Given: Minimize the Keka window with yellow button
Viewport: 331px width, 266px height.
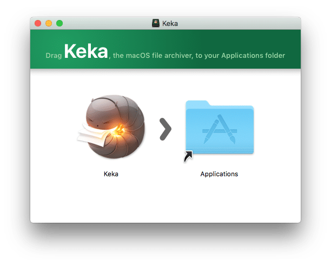Looking at the screenshot, I should pos(49,23).
